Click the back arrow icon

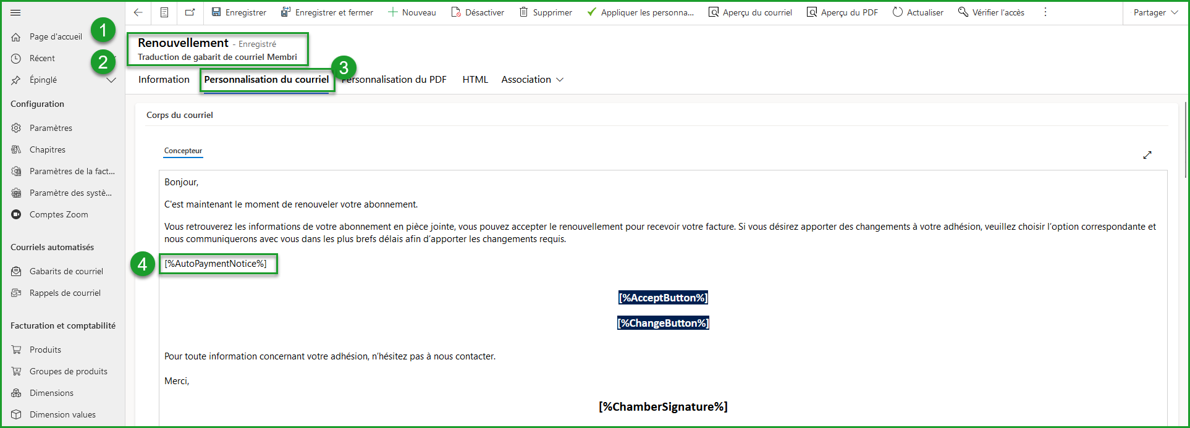click(138, 12)
